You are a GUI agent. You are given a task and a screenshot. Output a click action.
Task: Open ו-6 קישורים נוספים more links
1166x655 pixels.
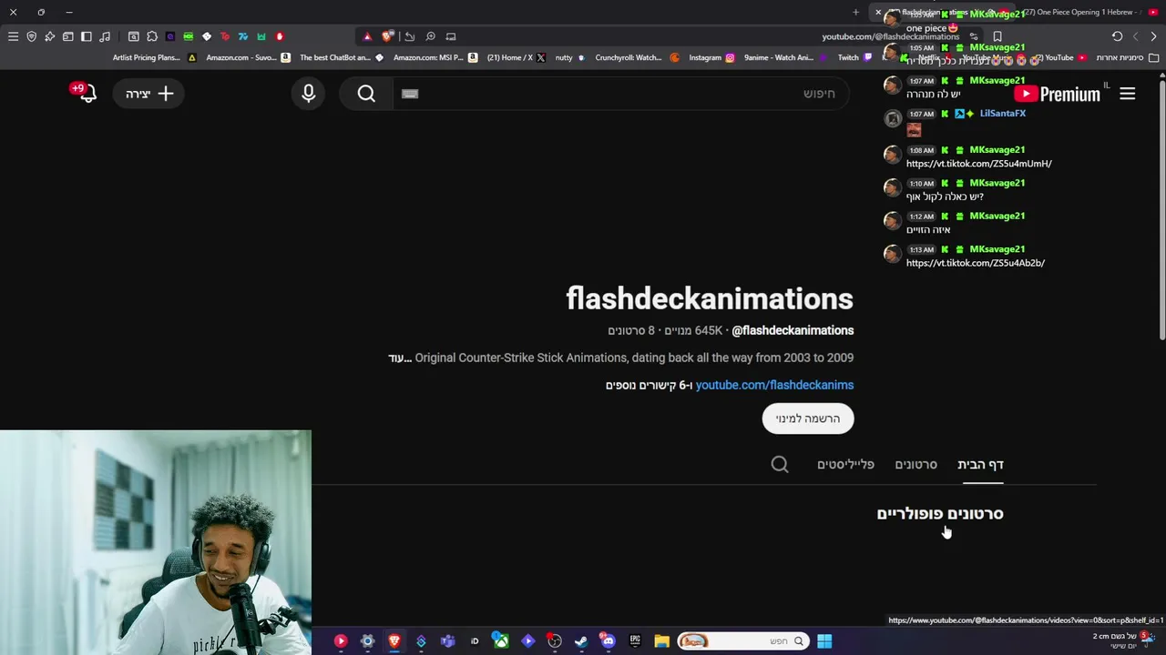pos(649,385)
